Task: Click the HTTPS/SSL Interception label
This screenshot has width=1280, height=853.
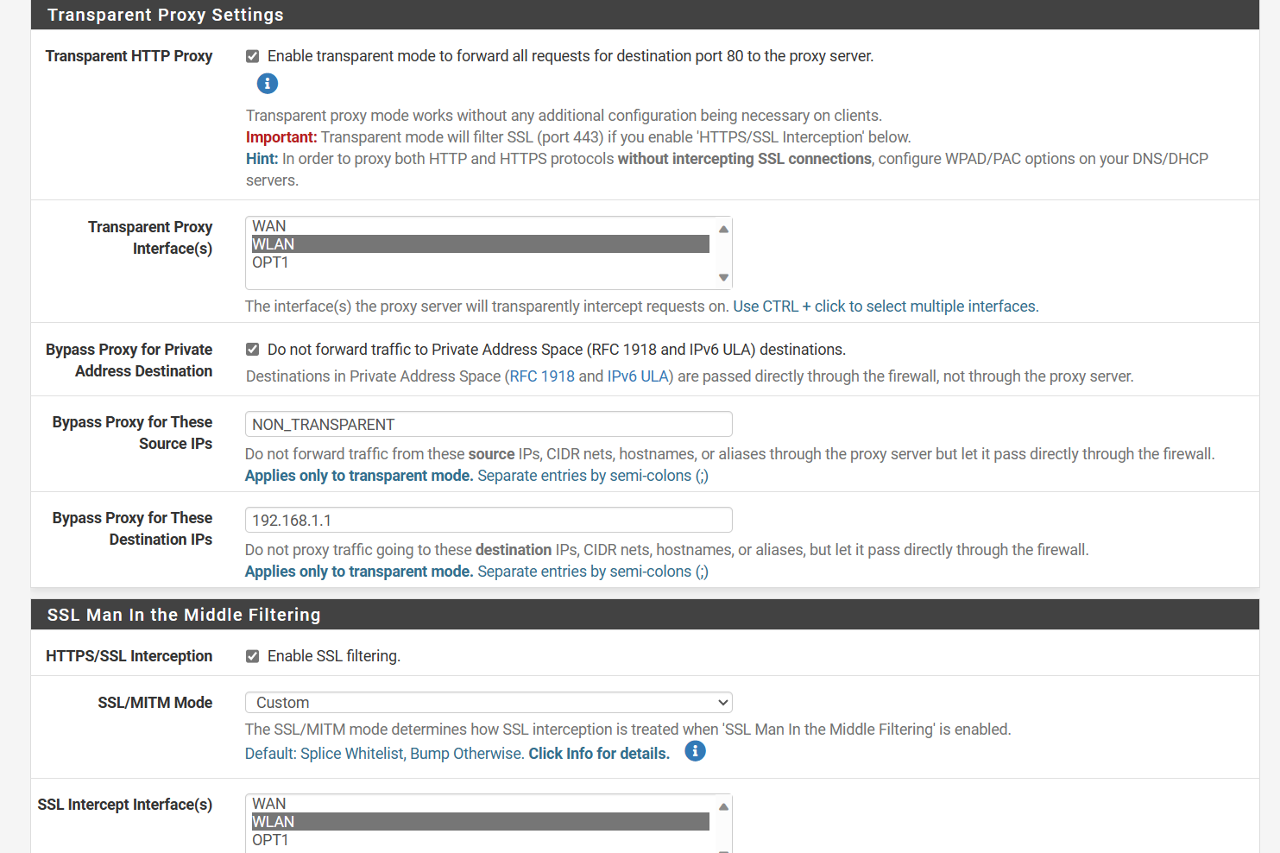Action: (129, 656)
